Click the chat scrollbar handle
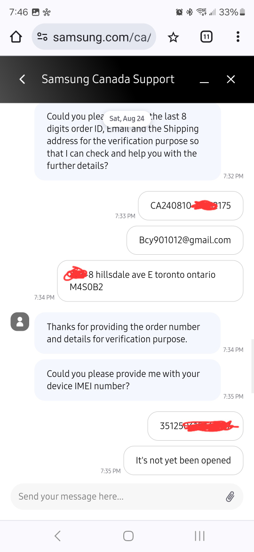 (252, 366)
